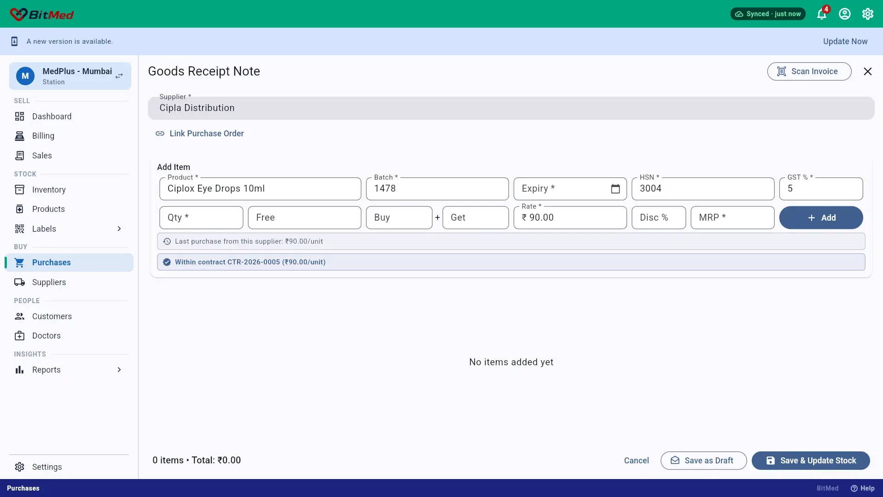Click the Disc % field
The height and width of the screenshot is (497, 883).
pos(658,218)
